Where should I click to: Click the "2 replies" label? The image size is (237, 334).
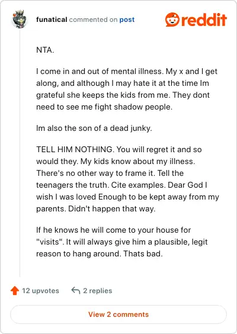[98, 291]
